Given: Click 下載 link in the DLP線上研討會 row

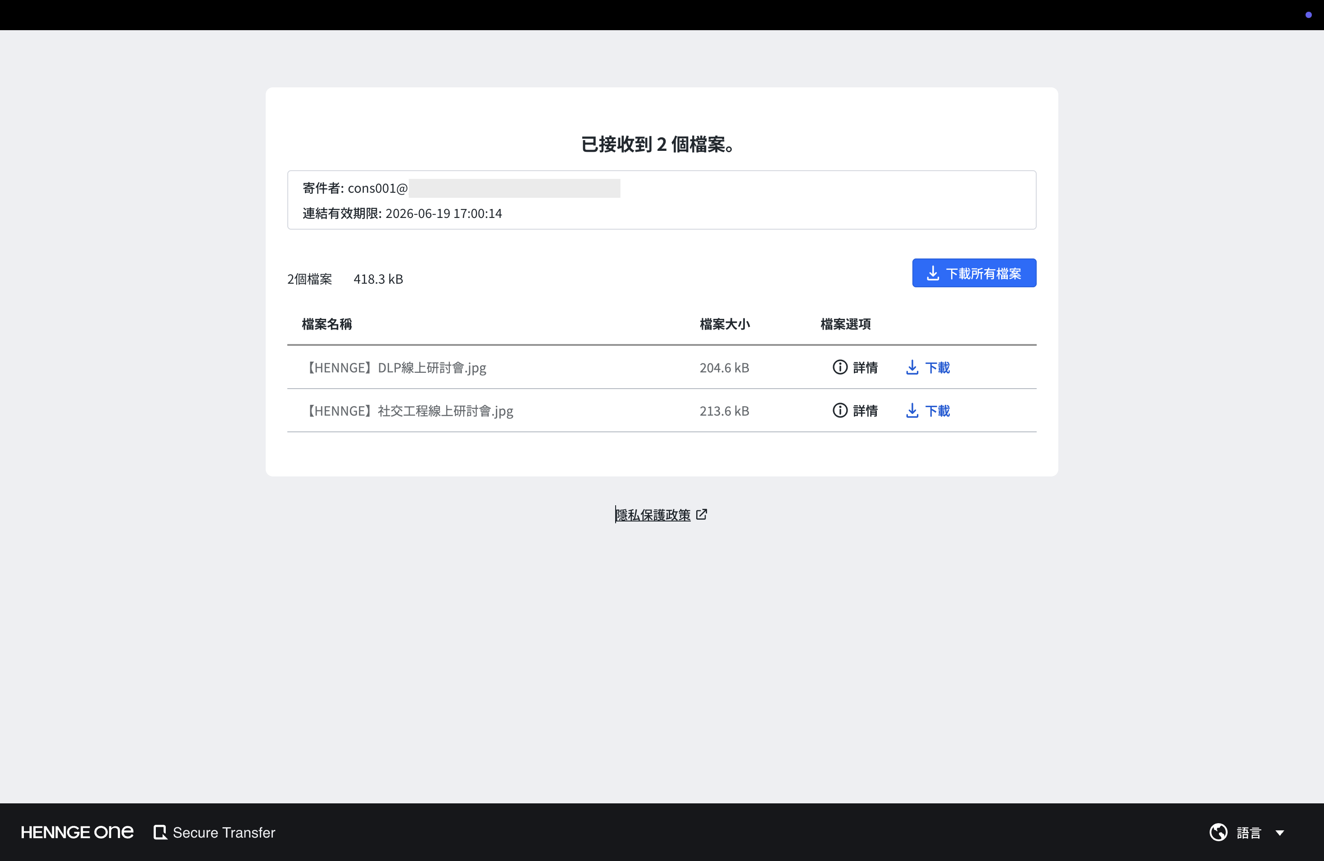Looking at the screenshot, I should pos(937,367).
